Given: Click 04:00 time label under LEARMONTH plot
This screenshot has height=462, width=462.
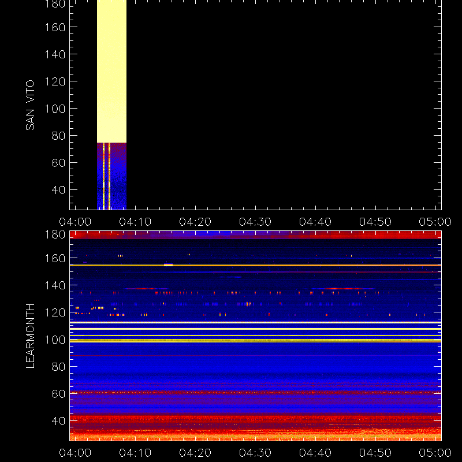Looking at the screenshot, I should [x=75, y=453].
